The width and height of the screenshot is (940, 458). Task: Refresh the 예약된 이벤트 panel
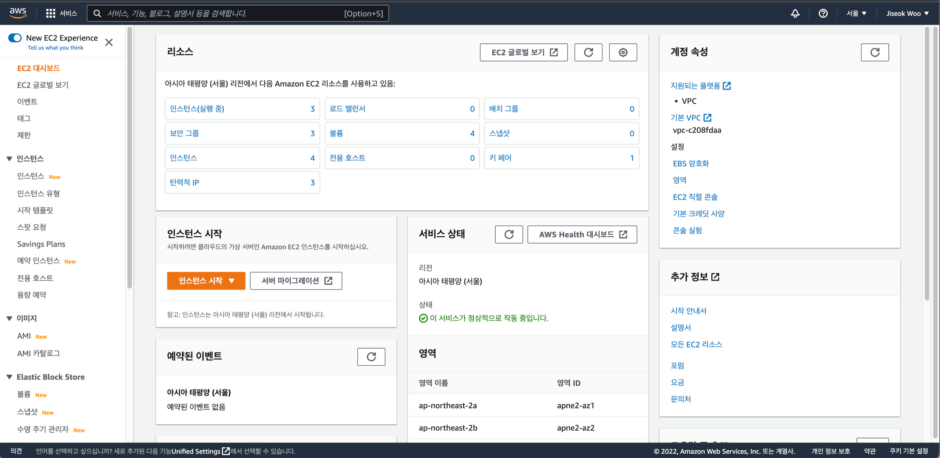371,356
